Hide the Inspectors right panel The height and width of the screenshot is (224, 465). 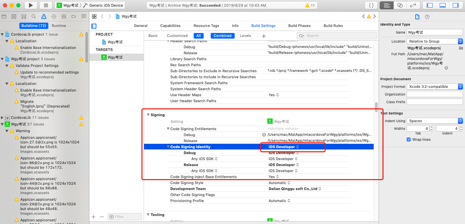click(456, 5)
